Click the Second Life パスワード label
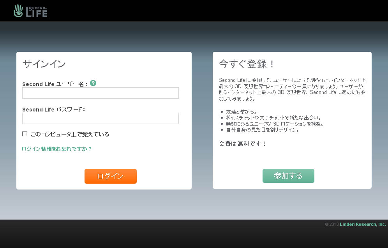388x248 pixels. point(54,110)
